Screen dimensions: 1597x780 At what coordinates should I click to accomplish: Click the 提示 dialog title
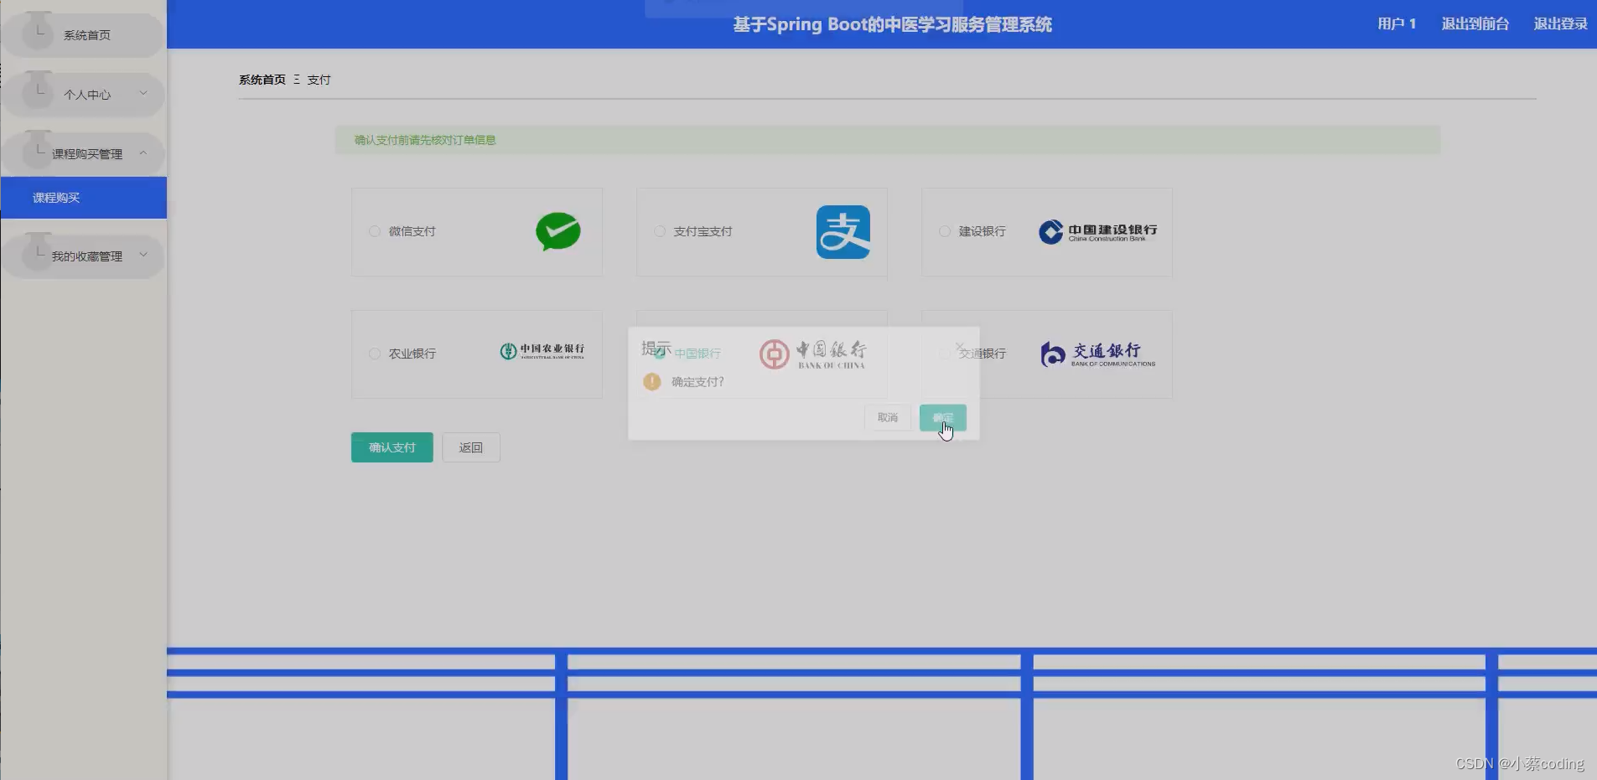click(x=656, y=348)
